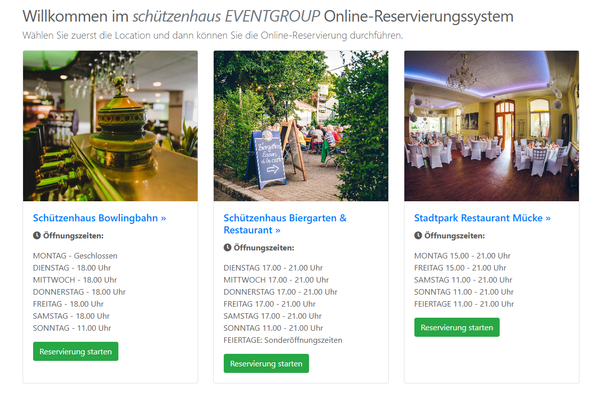Click 'SONNTAG - 11.00 Uhr' Bowlingbahn line
Screen dimensions: 601x397
pyautogui.click(x=72, y=328)
